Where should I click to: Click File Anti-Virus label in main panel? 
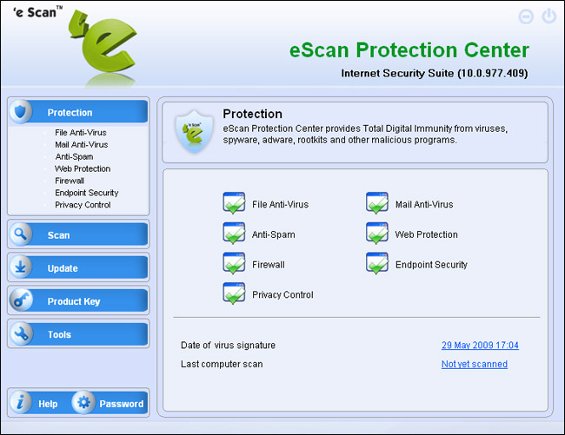pos(281,204)
